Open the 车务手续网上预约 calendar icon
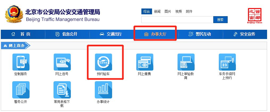The image size is (270, 112). [x=227, y=62]
